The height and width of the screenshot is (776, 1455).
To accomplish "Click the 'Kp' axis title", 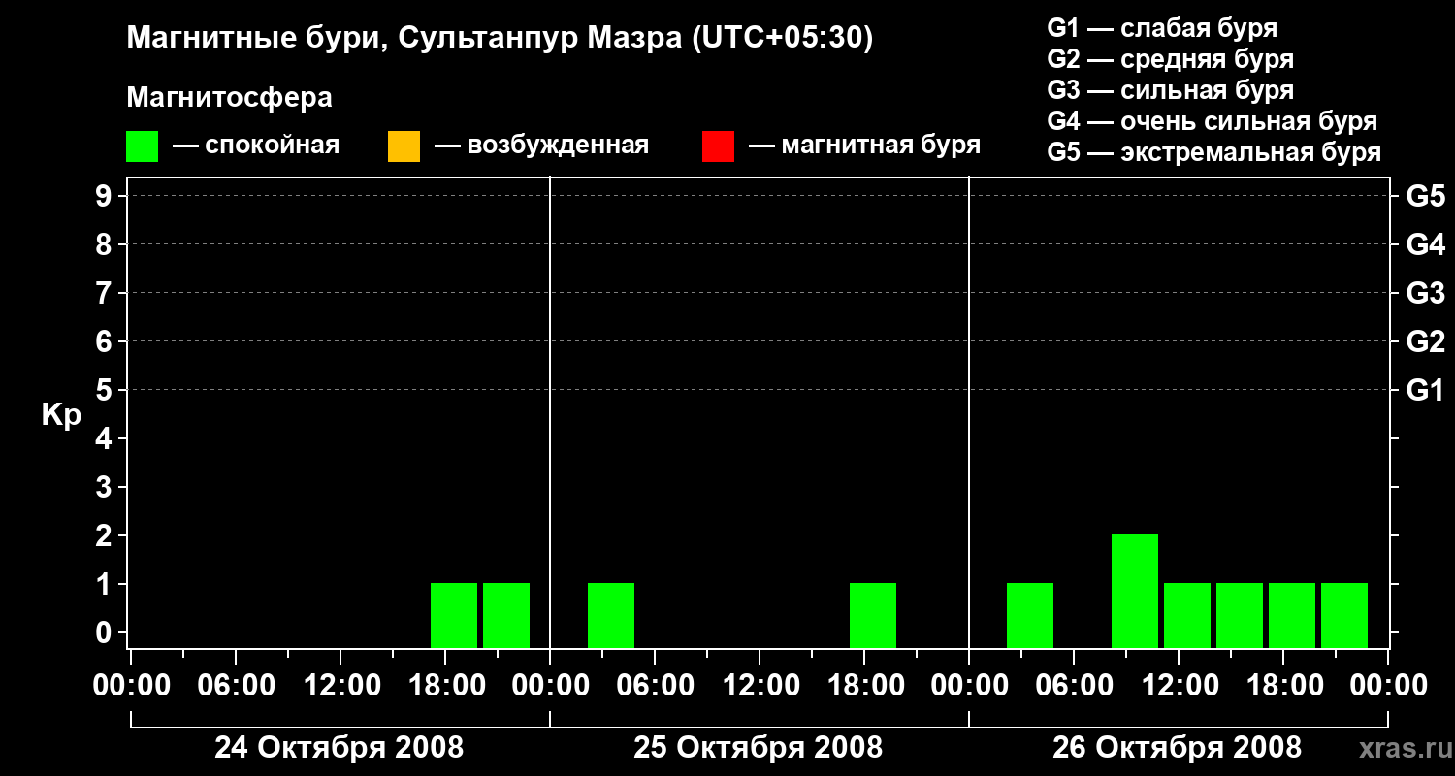I will [x=61, y=415].
